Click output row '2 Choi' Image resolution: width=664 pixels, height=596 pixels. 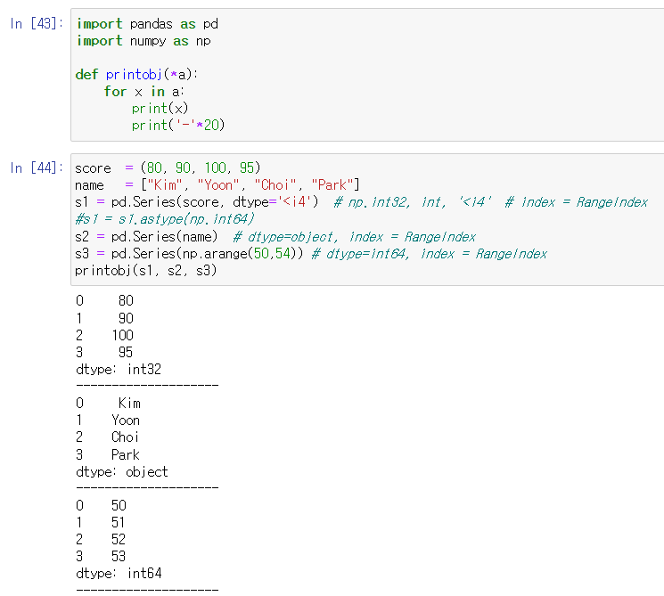pyautogui.click(x=108, y=437)
